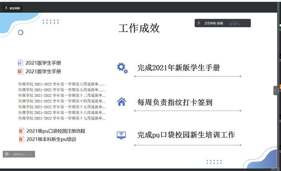The width and height of the screenshot is (281, 171).
Task: Click the blue gears settings icon
Action: tap(122, 68)
